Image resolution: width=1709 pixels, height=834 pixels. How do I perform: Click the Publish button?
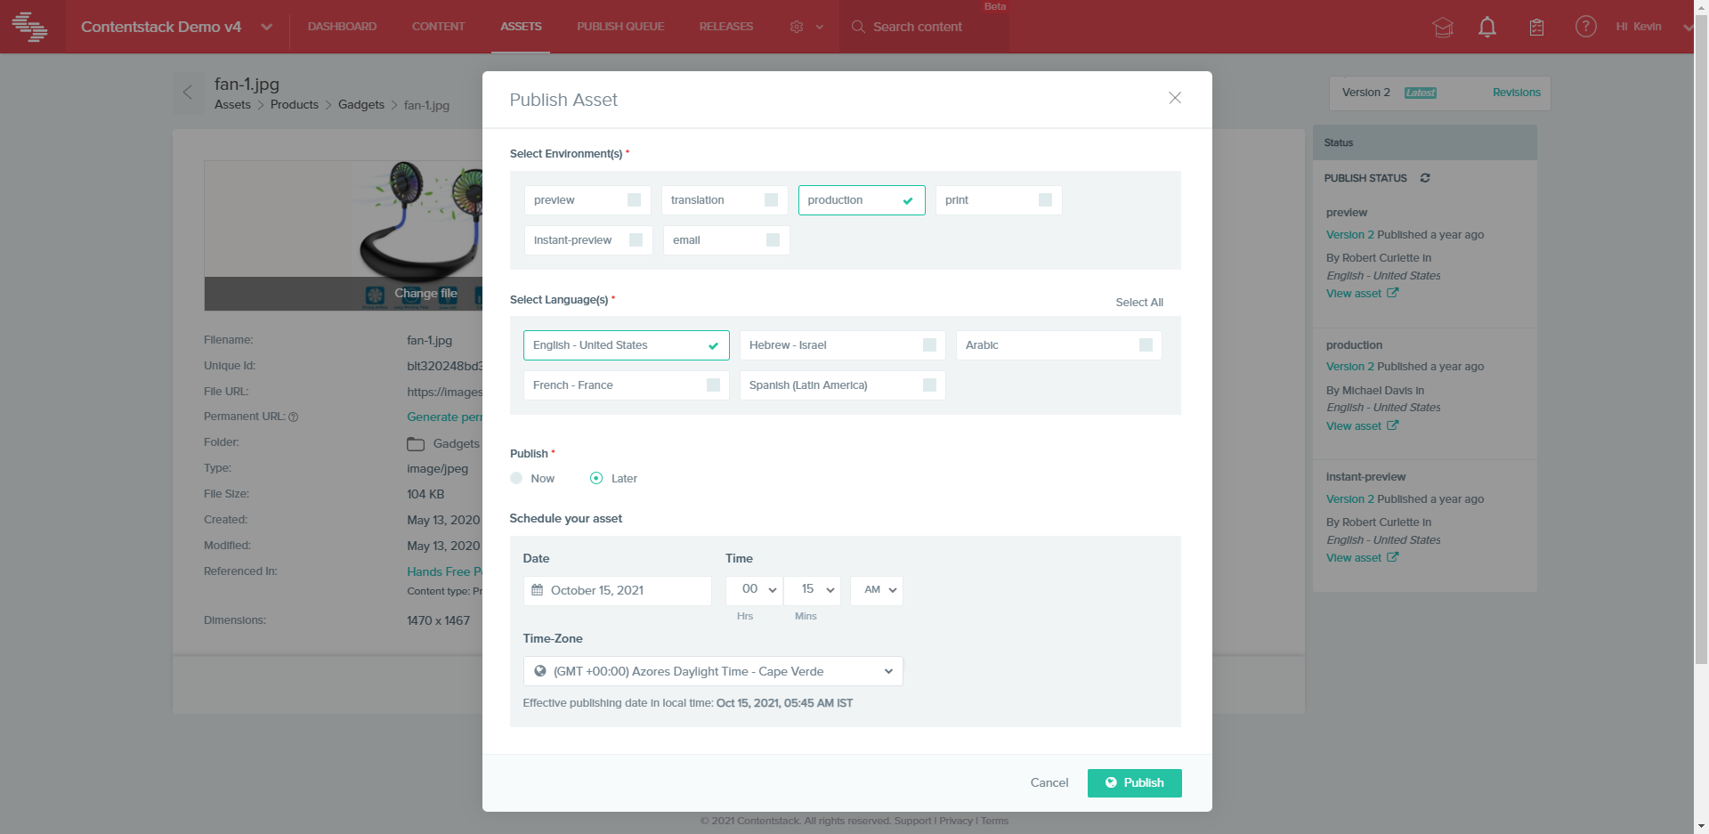click(x=1134, y=782)
